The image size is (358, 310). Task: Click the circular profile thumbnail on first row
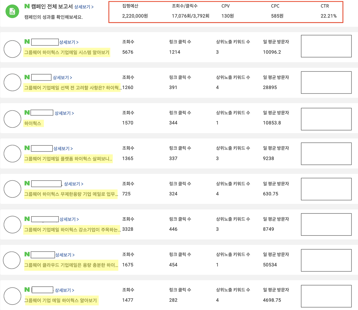tap(12, 49)
